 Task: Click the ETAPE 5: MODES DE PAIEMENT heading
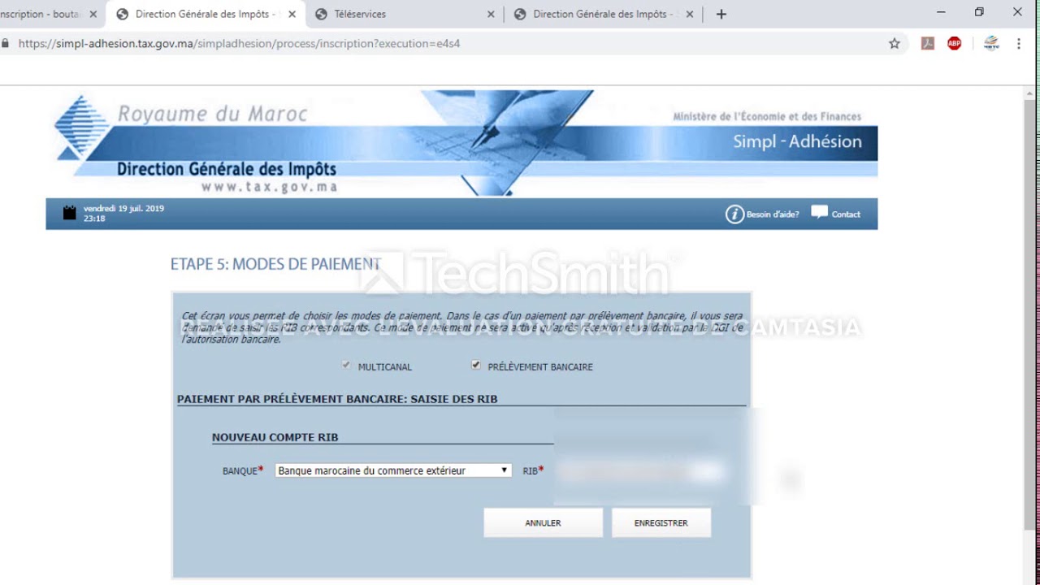(275, 264)
